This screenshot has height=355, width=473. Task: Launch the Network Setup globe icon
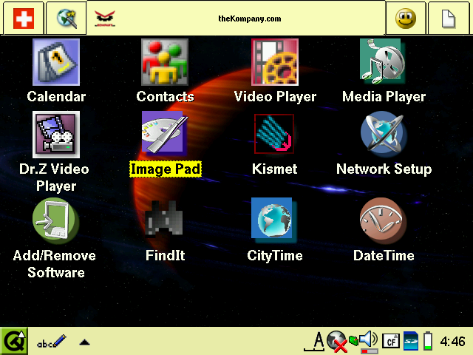pyautogui.click(x=383, y=134)
